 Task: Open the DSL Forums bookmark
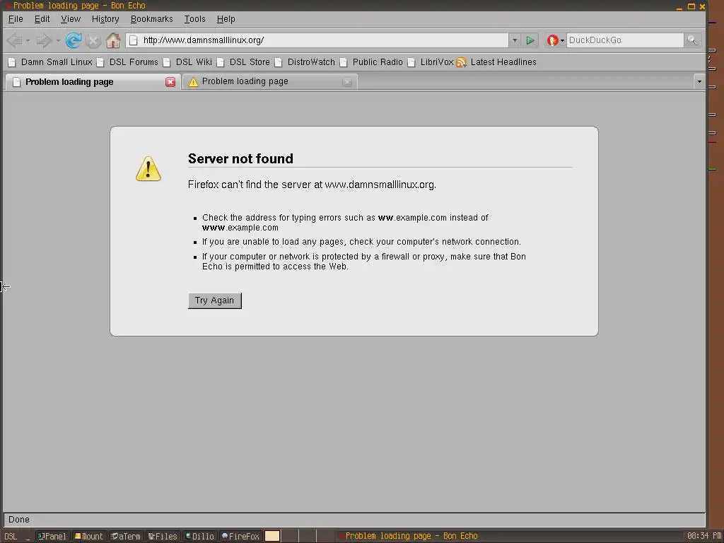(127, 62)
